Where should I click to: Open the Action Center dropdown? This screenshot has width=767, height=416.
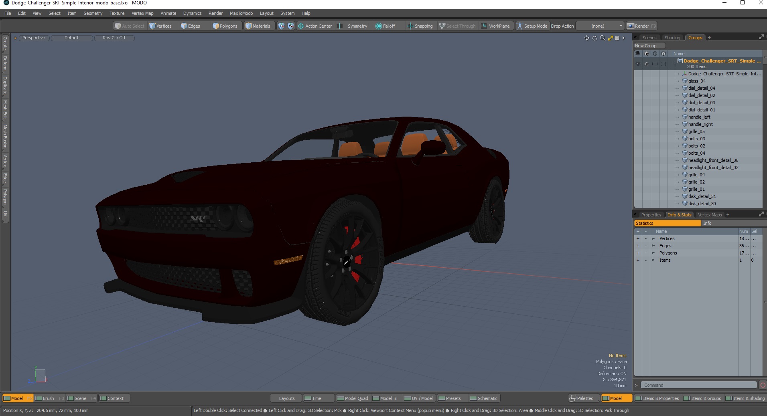(x=315, y=26)
